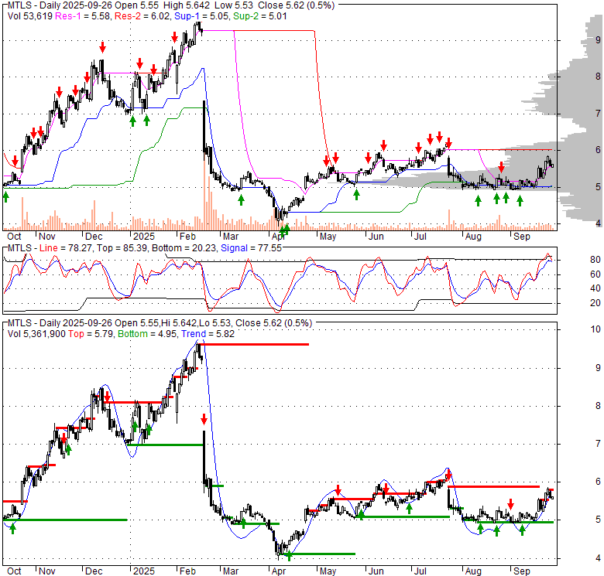
Task: Click price label '9' on the top chart's axis
Action: (x=598, y=40)
